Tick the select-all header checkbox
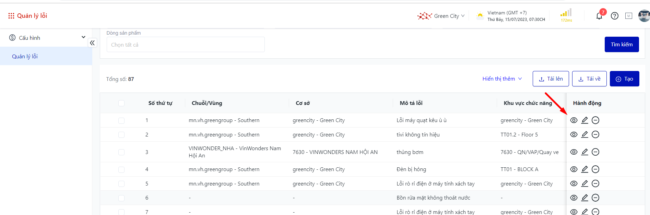Viewport: 650px width, 215px height. (x=121, y=103)
